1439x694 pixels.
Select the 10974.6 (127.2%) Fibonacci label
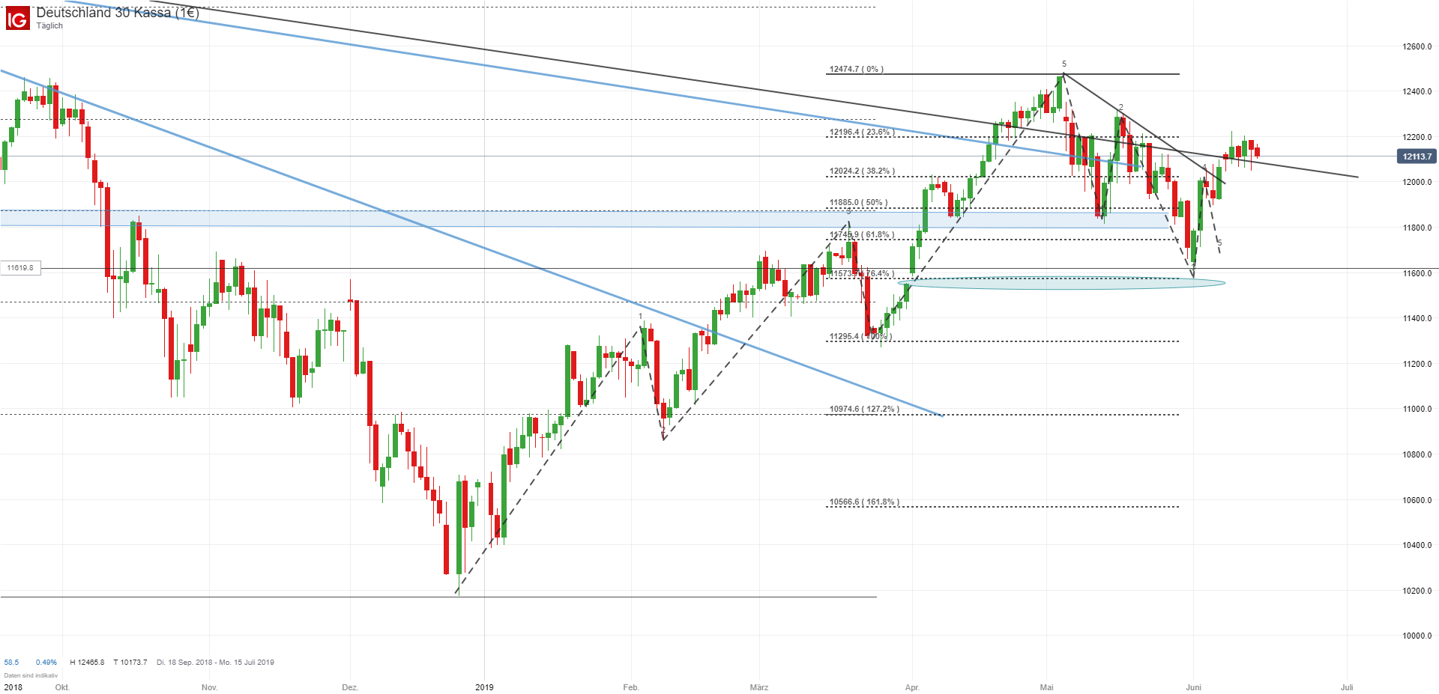click(864, 410)
